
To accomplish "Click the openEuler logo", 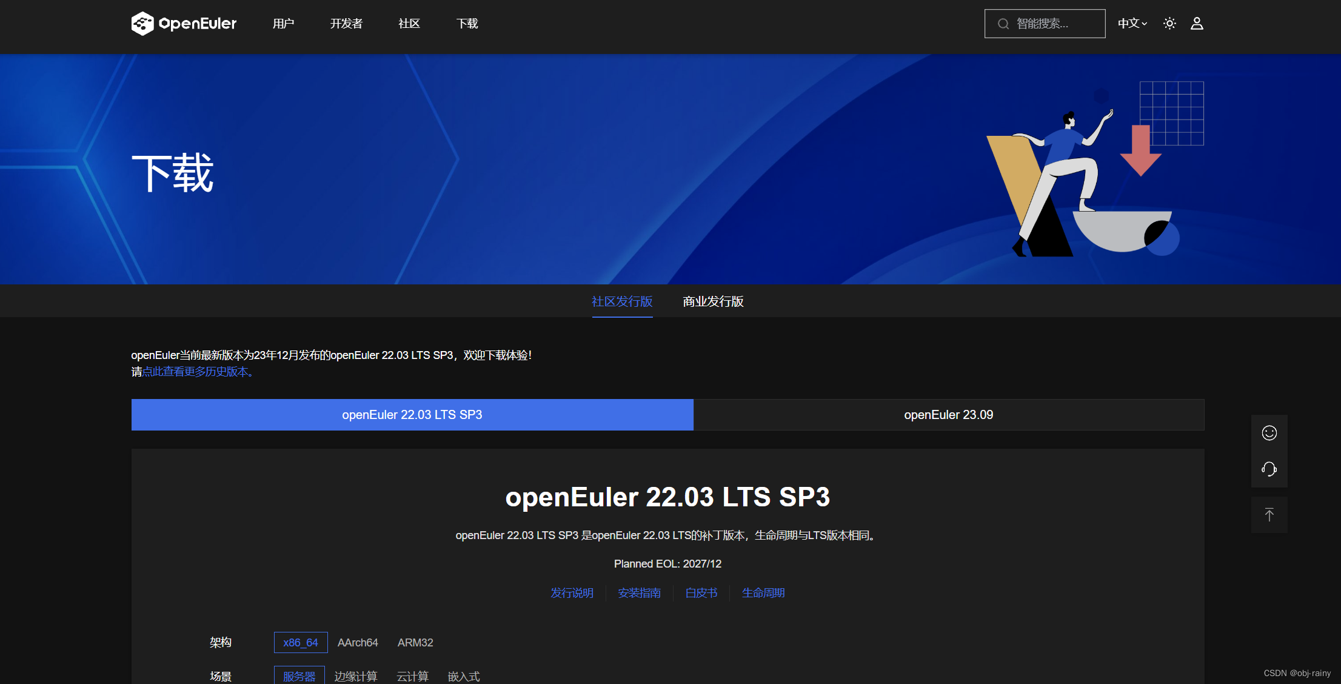I will [183, 23].
